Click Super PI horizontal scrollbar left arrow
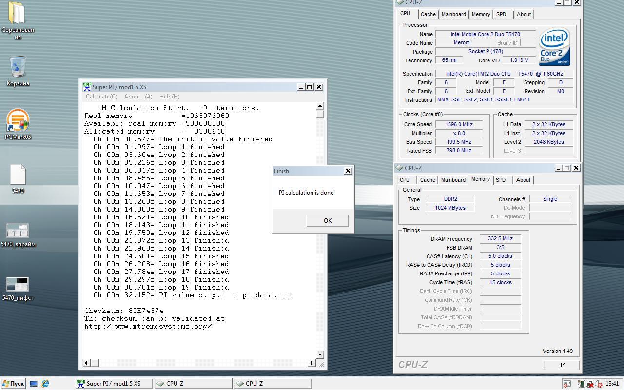The image size is (624, 390). coord(86,363)
